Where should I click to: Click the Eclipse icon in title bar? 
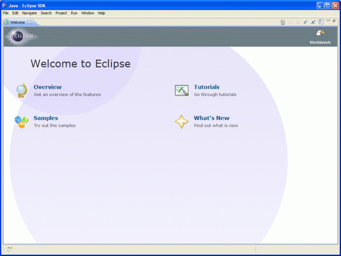pos(5,5)
